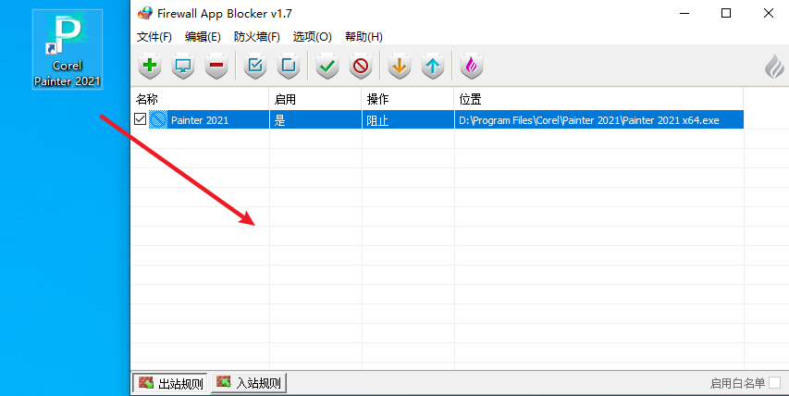Sort by the 位置 column header
Image resolution: width=789 pixels, height=396 pixels.
[598, 99]
